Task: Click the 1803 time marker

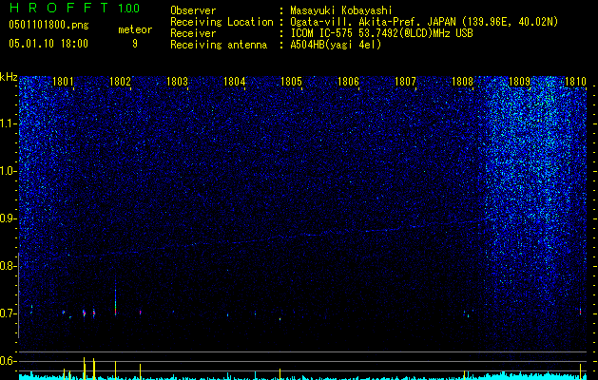Action: (178, 82)
